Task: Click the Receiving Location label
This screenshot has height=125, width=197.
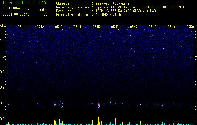Action: pos(73,7)
